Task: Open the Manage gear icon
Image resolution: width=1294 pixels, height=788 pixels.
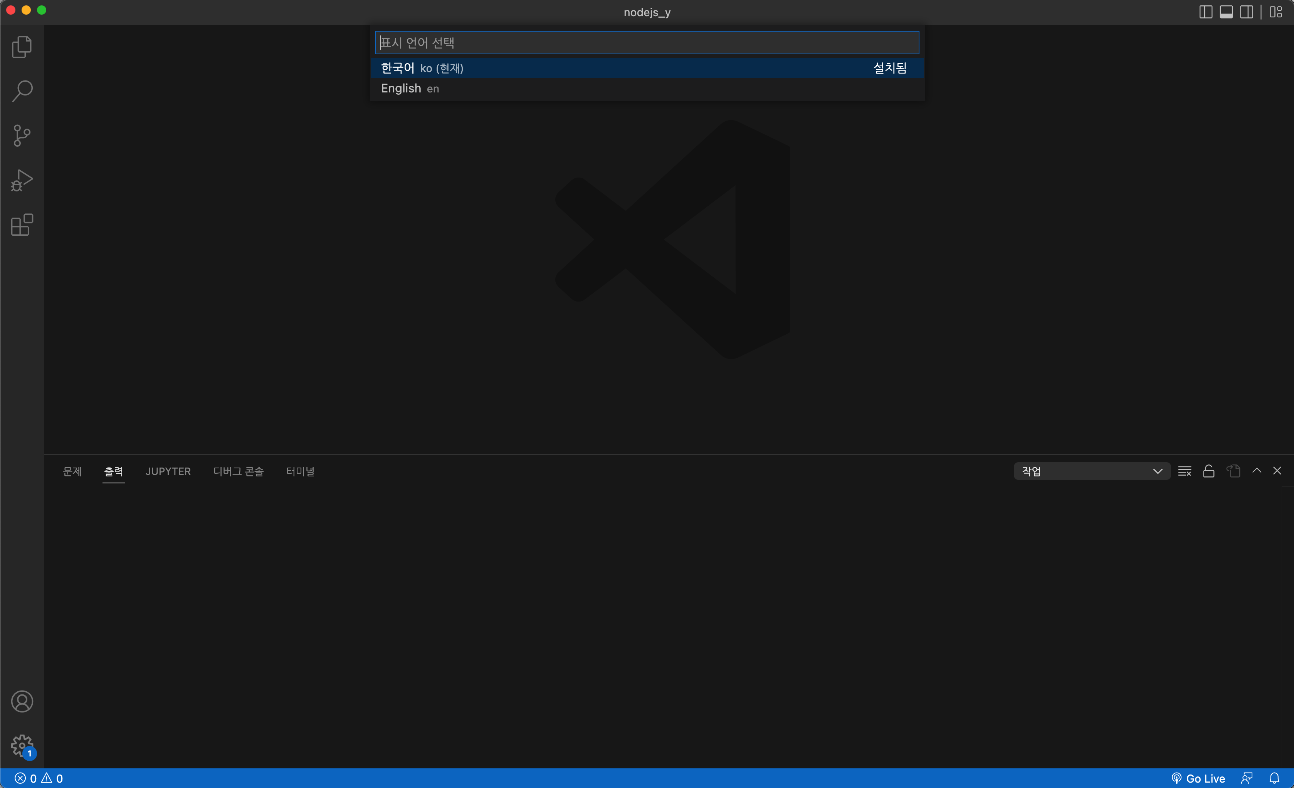Action: (x=22, y=745)
